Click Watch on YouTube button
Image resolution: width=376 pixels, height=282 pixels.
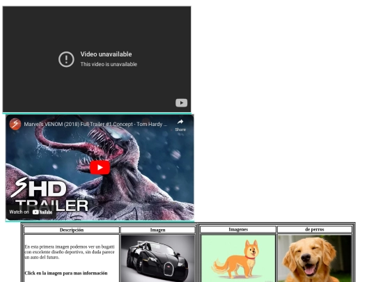pos(31,212)
